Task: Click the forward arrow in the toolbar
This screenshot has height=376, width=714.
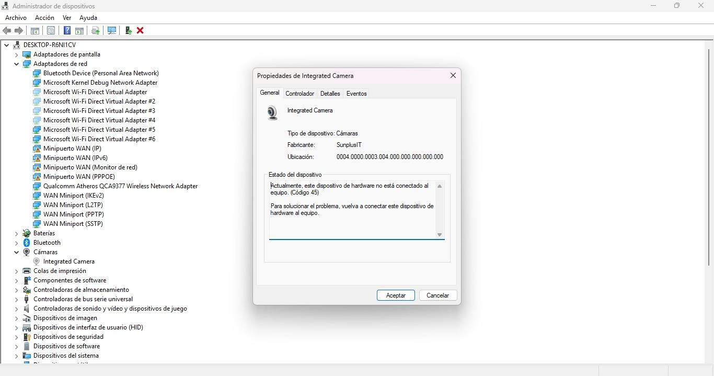Action: [19, 30]
